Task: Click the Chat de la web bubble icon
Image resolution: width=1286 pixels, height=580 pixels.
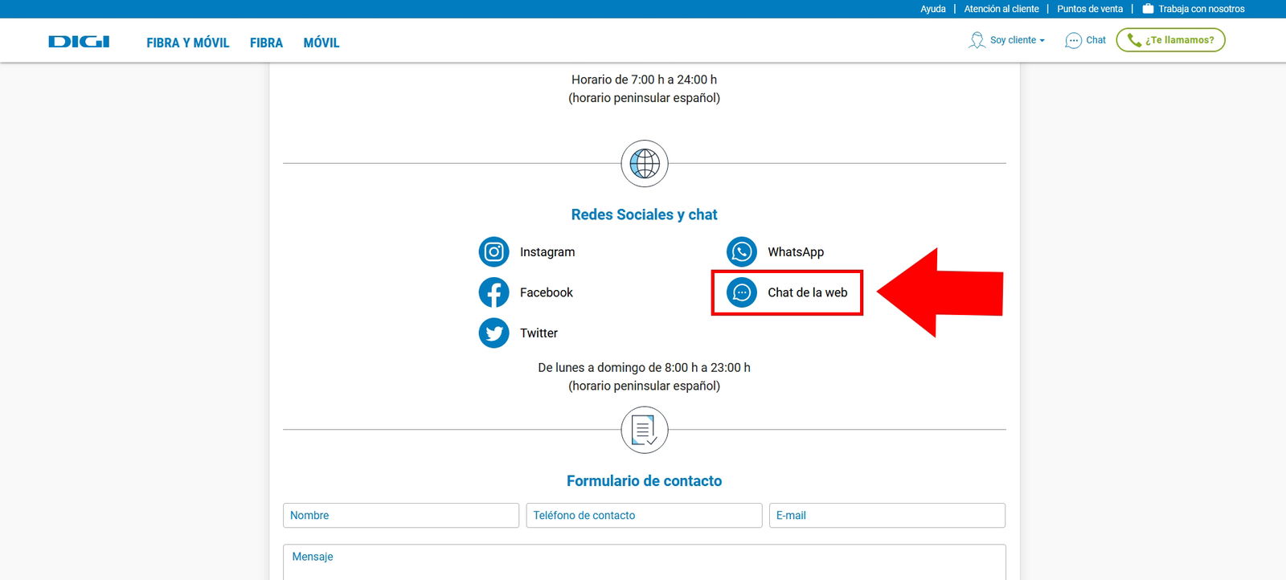Action: (x=742, y=292)
